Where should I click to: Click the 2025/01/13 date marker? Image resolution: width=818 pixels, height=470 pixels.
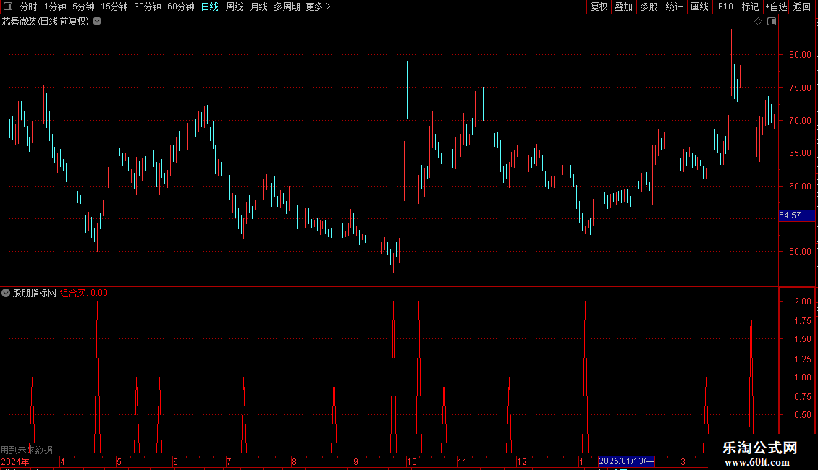626,461
